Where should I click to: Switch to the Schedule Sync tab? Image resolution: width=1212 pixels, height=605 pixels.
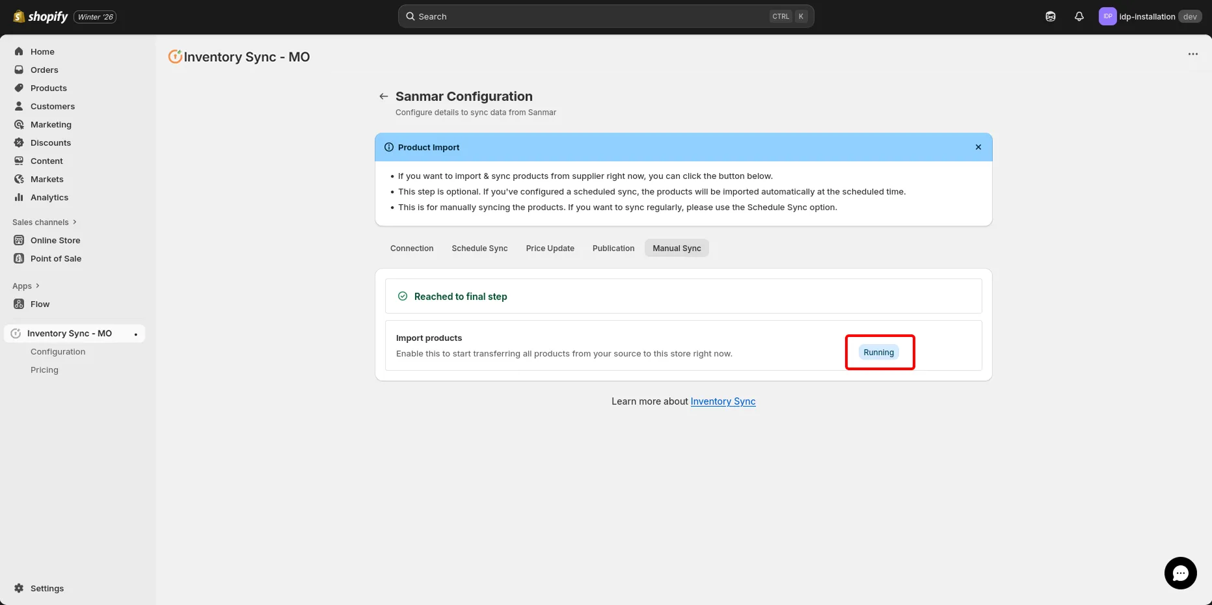479,248
